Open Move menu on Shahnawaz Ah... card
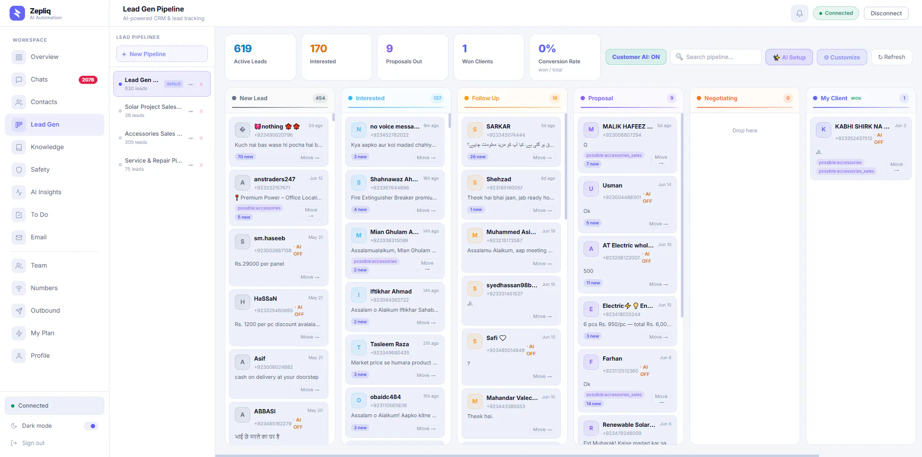This screenshot has height=457, width=922. pyautogui.click(x=426, y=211)
